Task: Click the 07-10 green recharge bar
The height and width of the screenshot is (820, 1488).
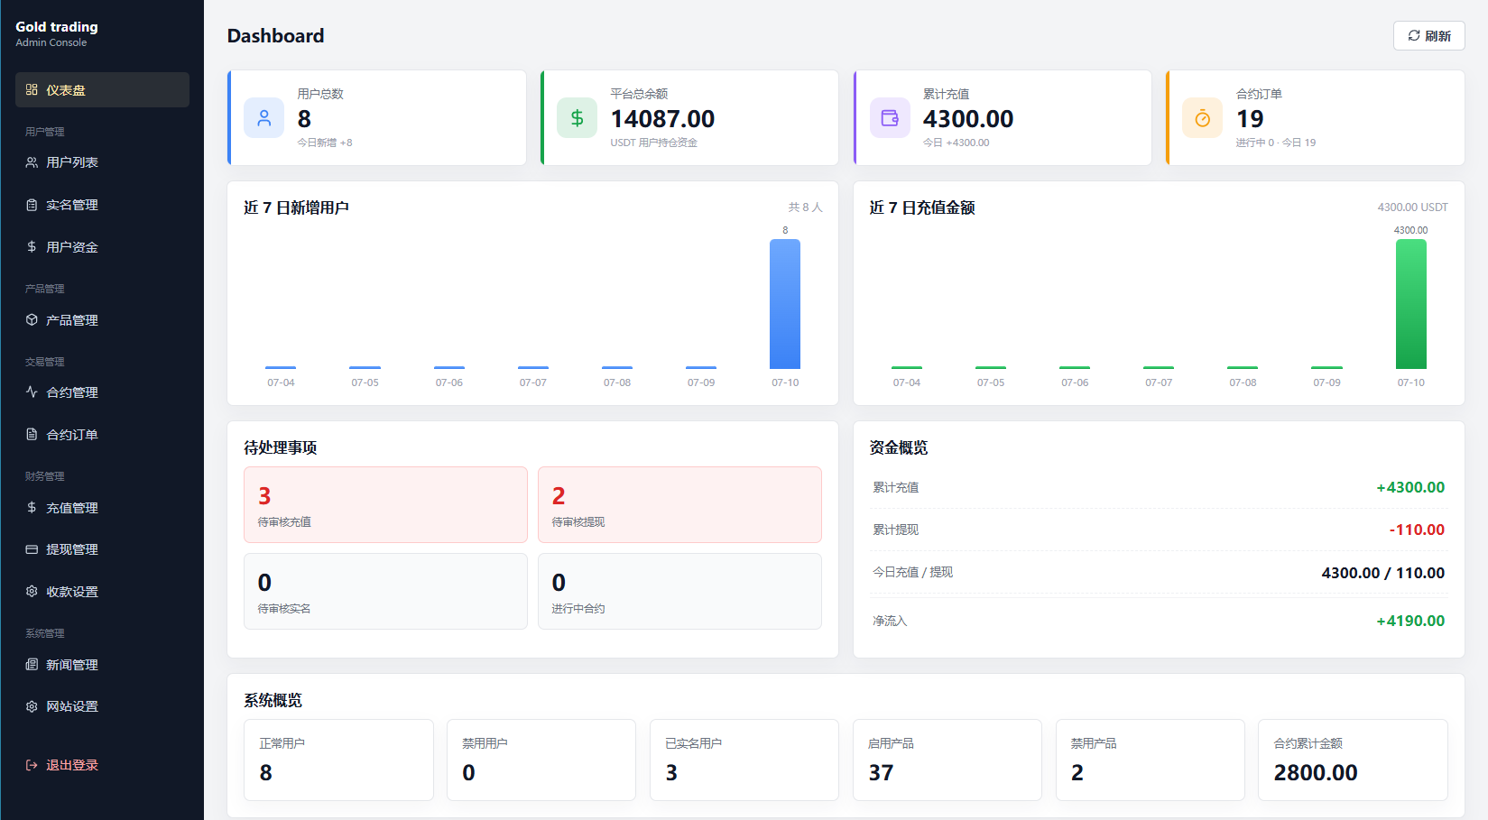Action: (1410, 304)
